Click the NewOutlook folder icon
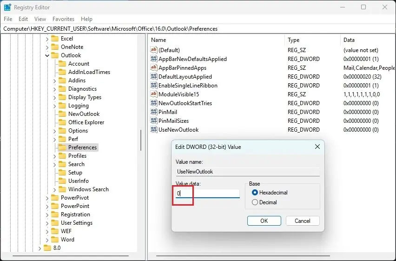Viewport: 396px width, 261px height. click(62, 114)
